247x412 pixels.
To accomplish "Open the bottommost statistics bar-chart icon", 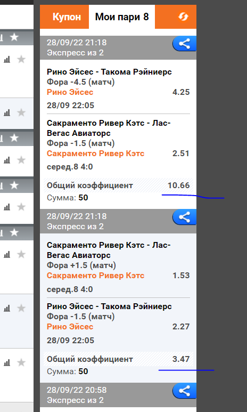I will pos(7,363).
